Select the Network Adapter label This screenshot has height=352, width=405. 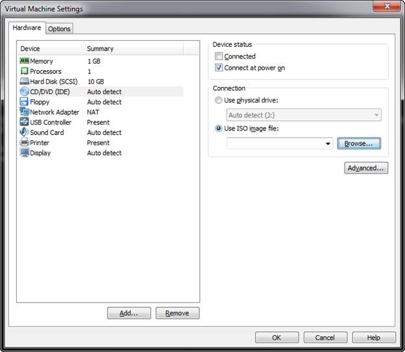[x=55, y=112]
